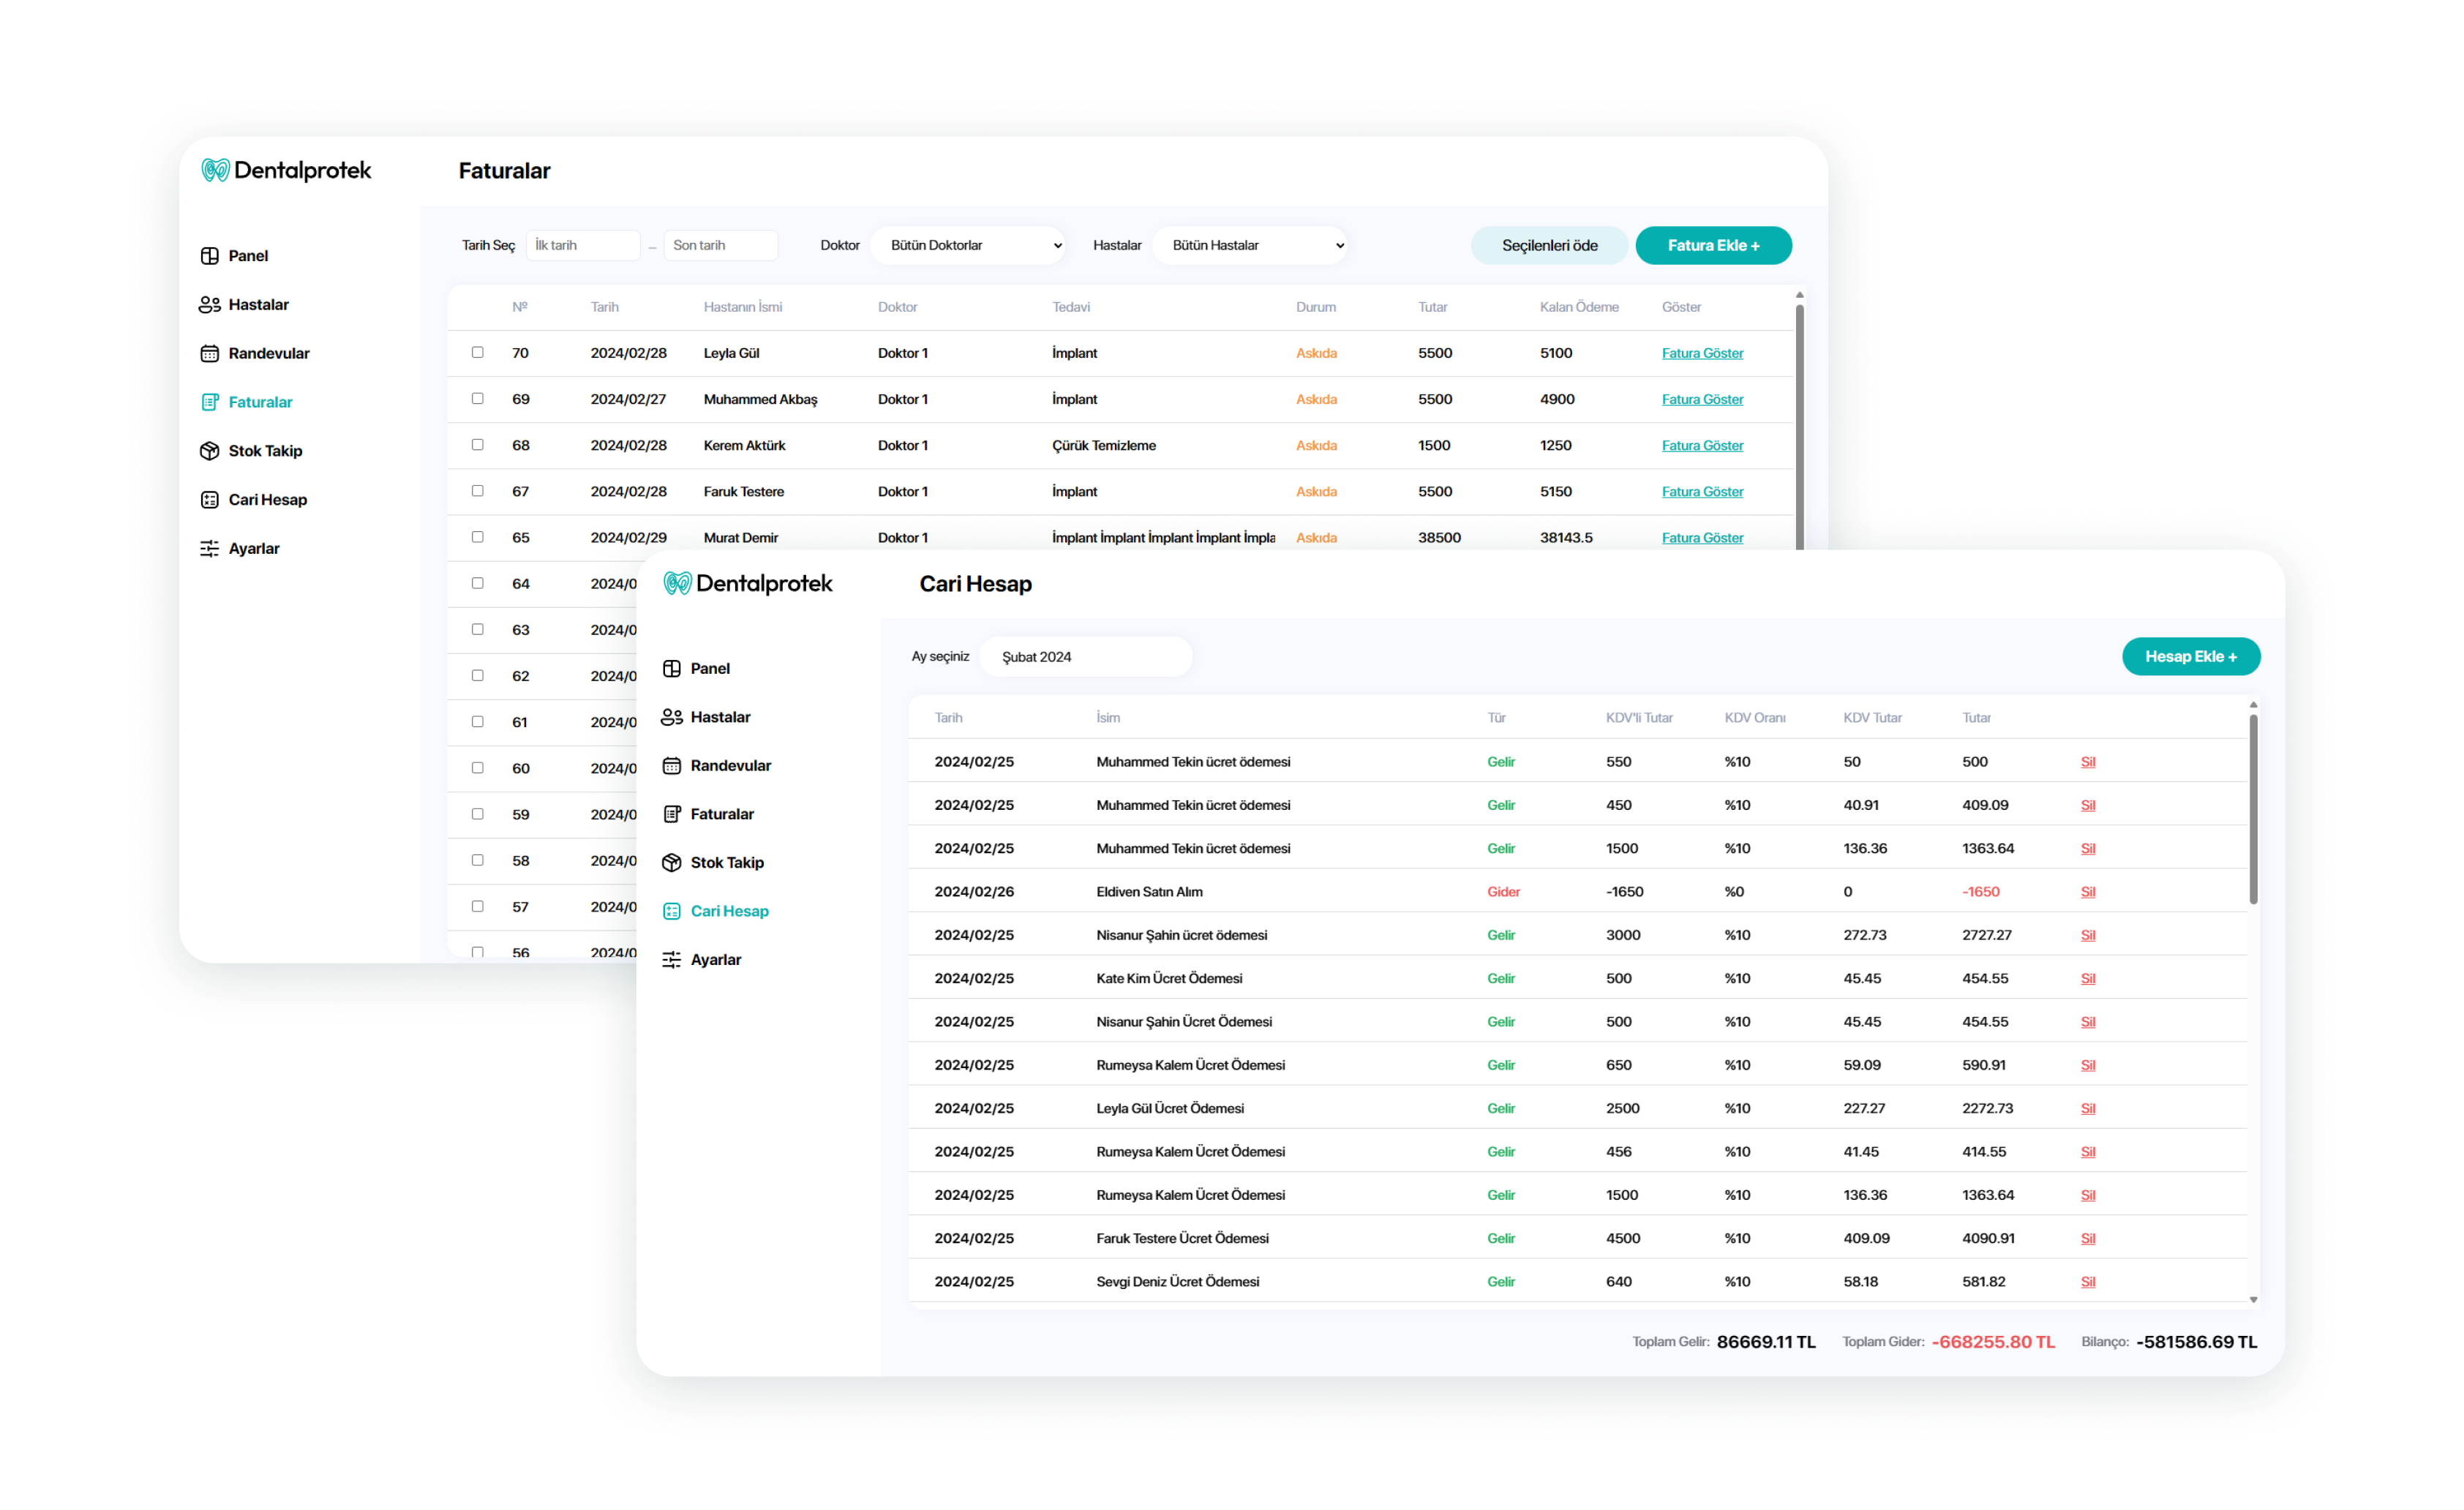Open Stok Takip menu in Faturalar sidebar
This screenshot has height=1510, width=2464.
(x=265, y=451)
